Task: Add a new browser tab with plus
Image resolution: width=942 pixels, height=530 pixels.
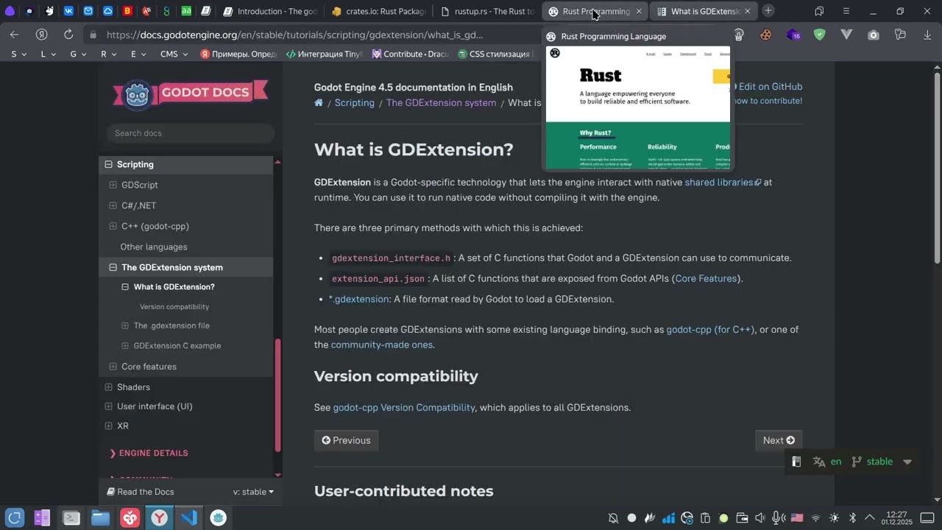Action: (768, 10)
